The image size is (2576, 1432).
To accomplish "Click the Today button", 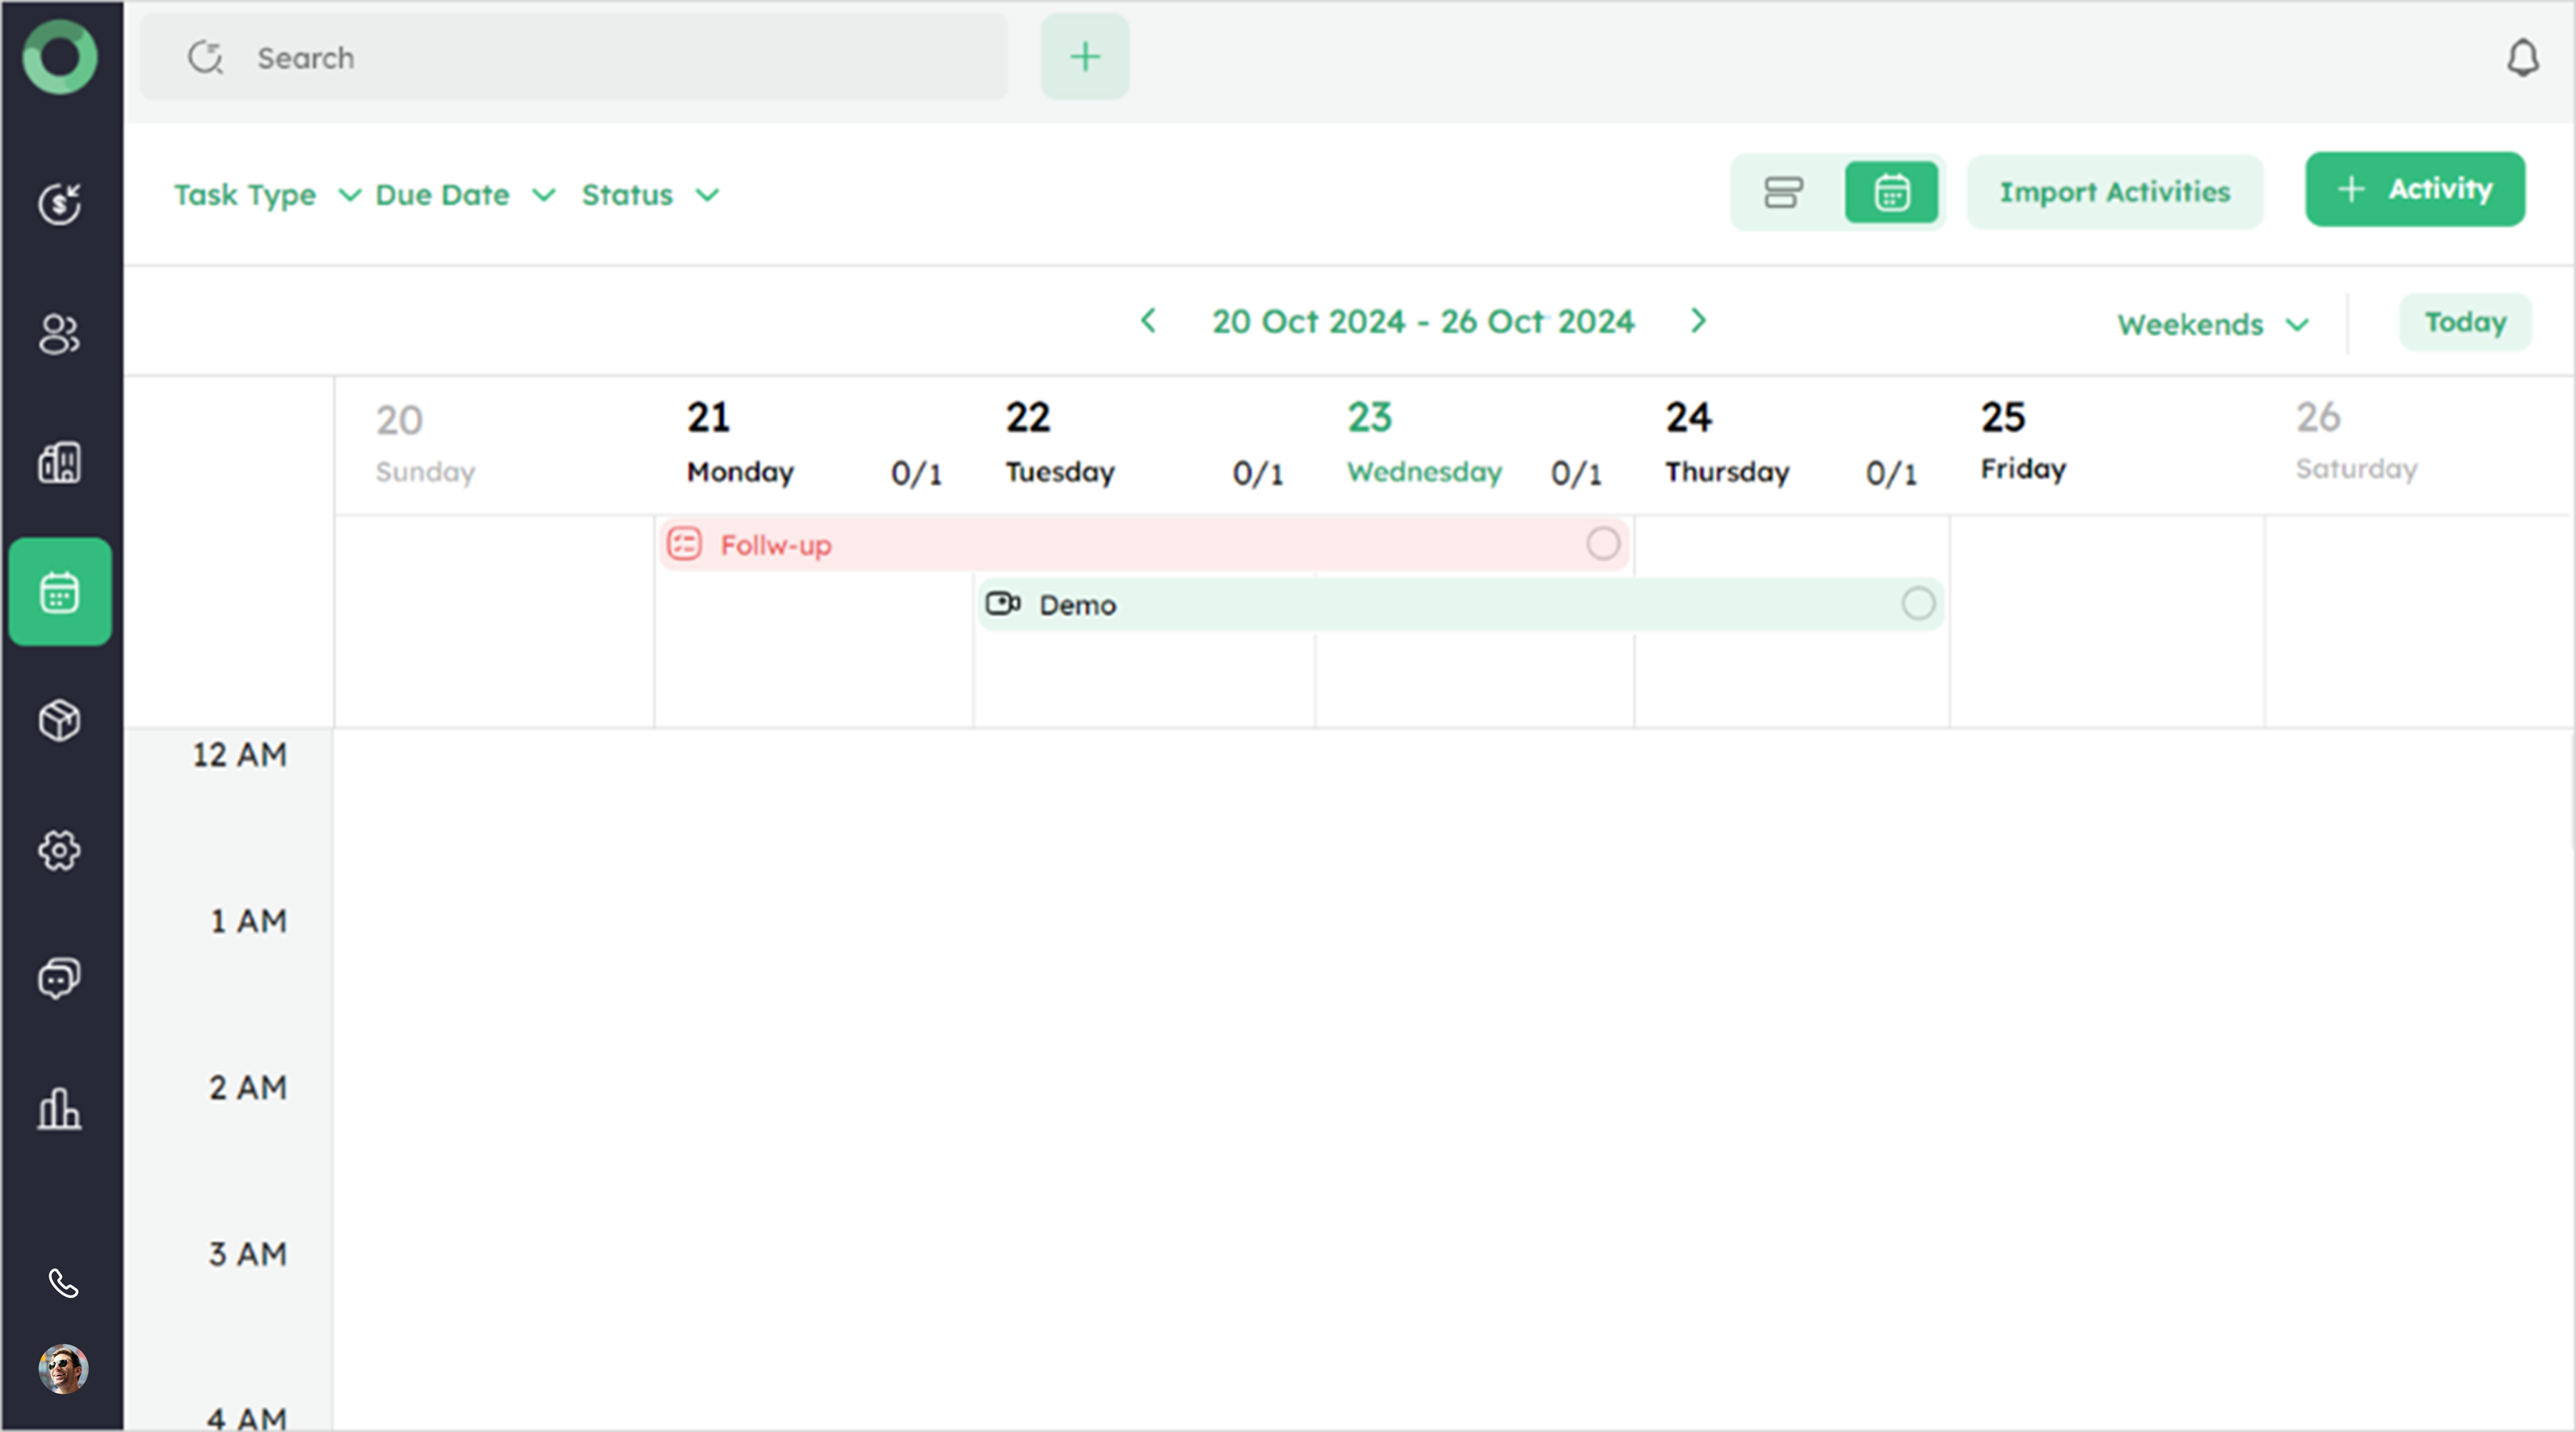I will (2464, 322).
